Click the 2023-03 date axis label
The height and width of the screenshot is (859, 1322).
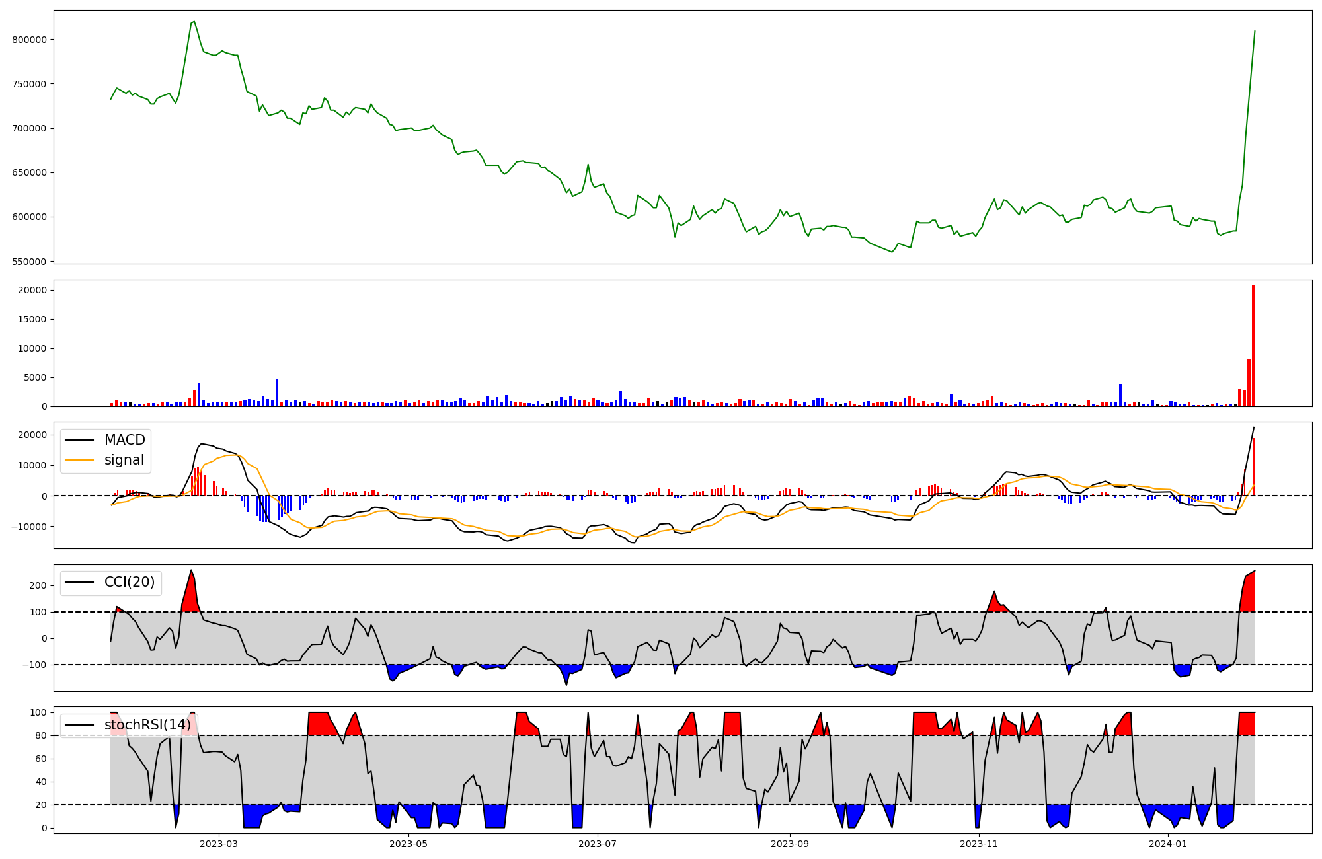point(219,844)
